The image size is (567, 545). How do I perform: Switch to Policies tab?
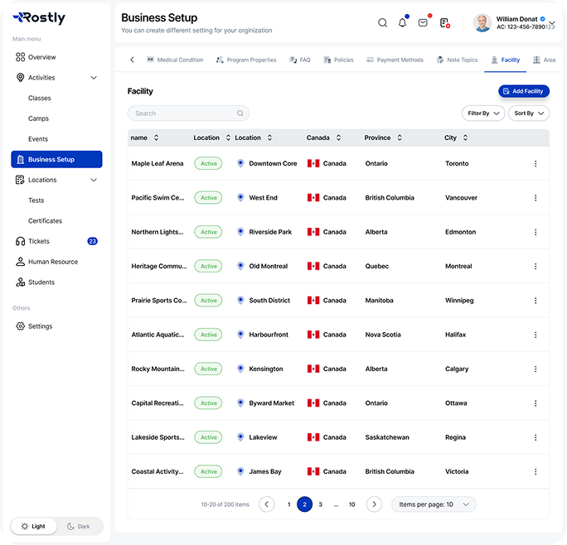coord(338,60)
